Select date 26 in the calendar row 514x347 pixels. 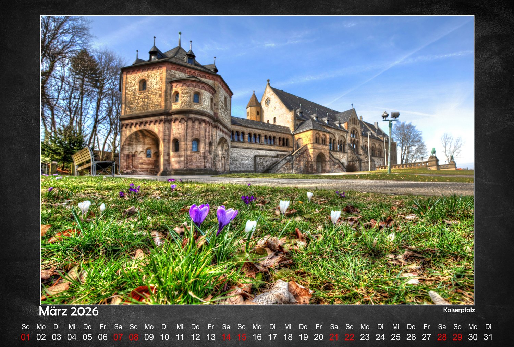pos(411,337)
